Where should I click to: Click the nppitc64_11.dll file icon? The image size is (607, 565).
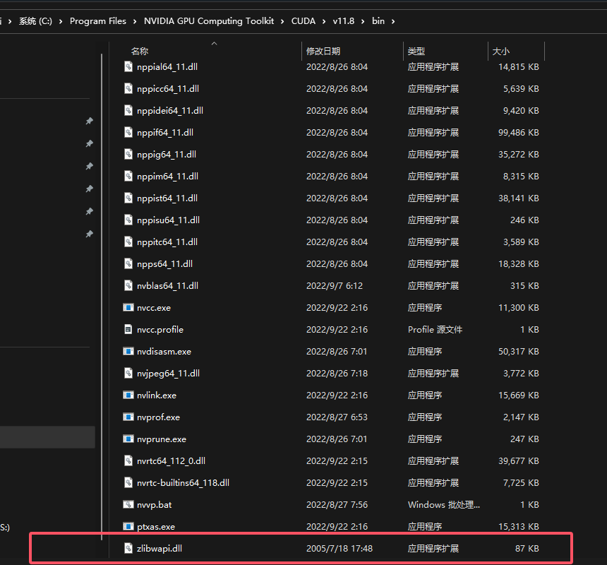128,242
